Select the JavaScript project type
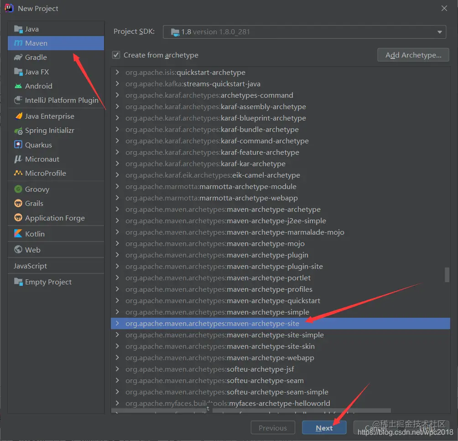 click(x=31, y=266)
